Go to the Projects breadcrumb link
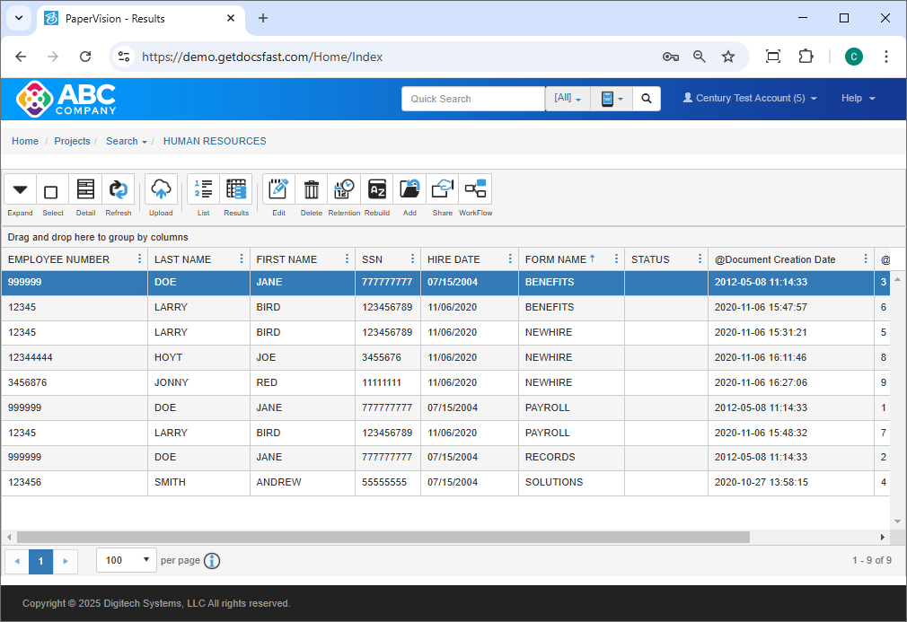907x622 pixels. pos(72,141)
